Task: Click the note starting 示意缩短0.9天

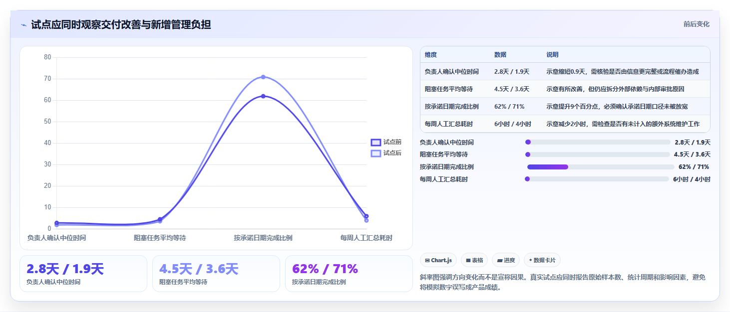Action: pos(623,72)
